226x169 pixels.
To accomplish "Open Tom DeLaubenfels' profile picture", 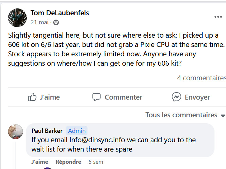I will (x=17, y=17).
